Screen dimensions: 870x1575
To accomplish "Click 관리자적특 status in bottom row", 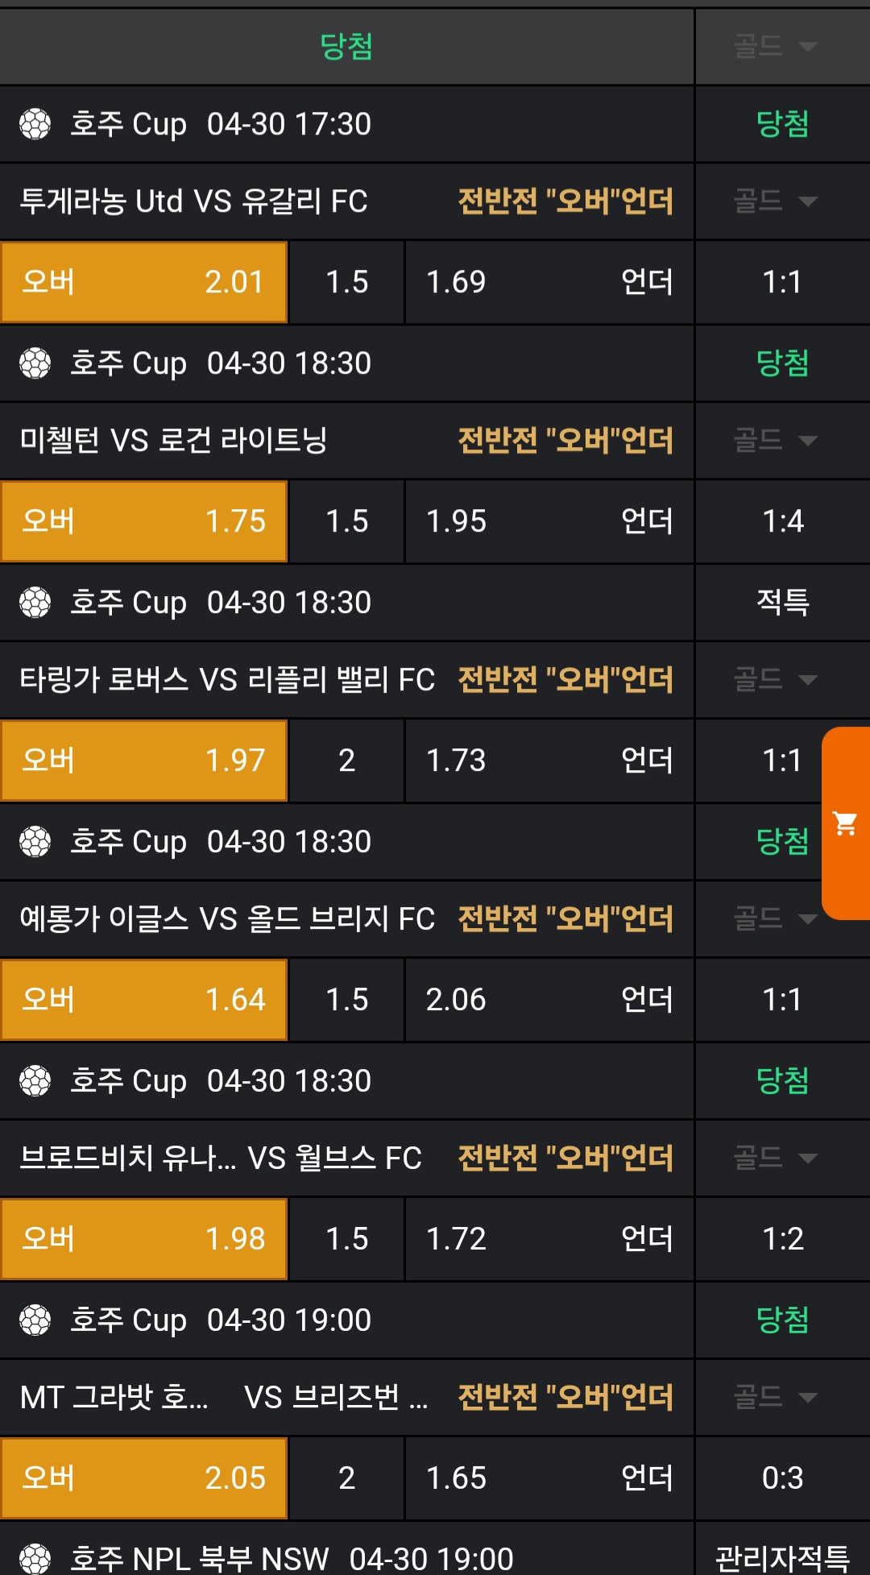I will (782, 1558).
